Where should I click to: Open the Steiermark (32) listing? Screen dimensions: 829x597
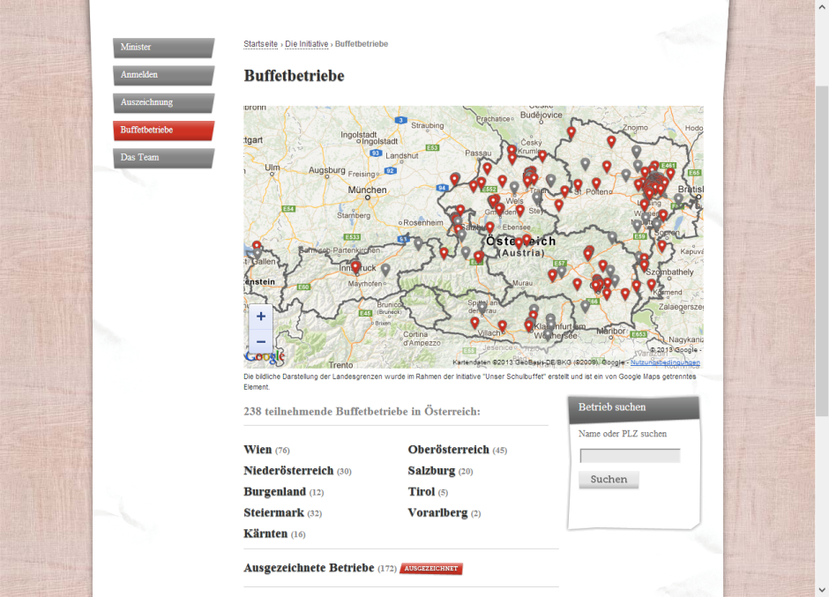pos(282,513)
